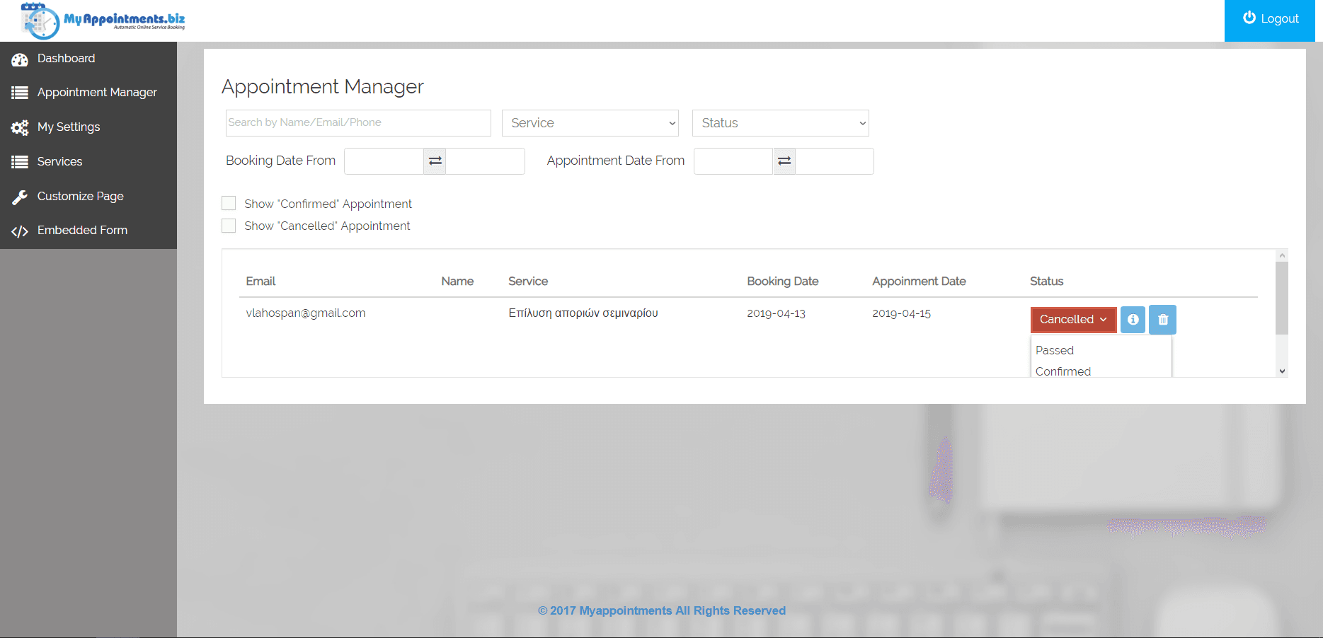1323x638 pixels.
Task: Open Embedded Form section
Action: pyautogui.click(x=82, y=230)
